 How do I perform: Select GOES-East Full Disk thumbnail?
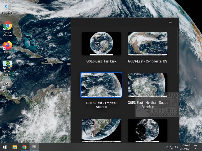click(x=101, y=44)
